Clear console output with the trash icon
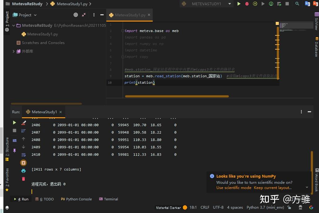 coord(23,179)
